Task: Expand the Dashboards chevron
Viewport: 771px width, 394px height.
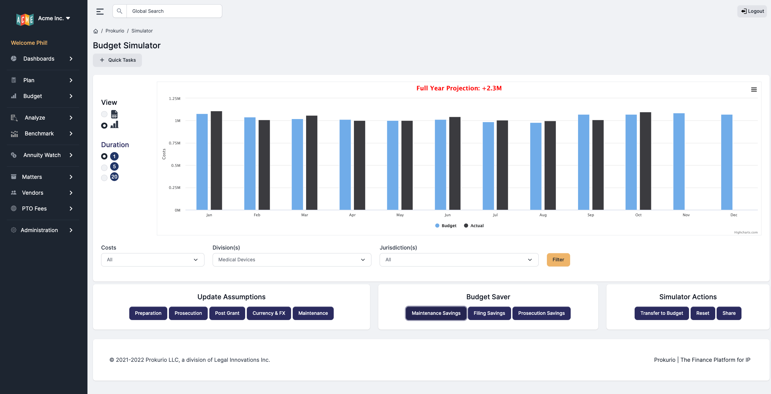Action: click(x=71, y=59)
